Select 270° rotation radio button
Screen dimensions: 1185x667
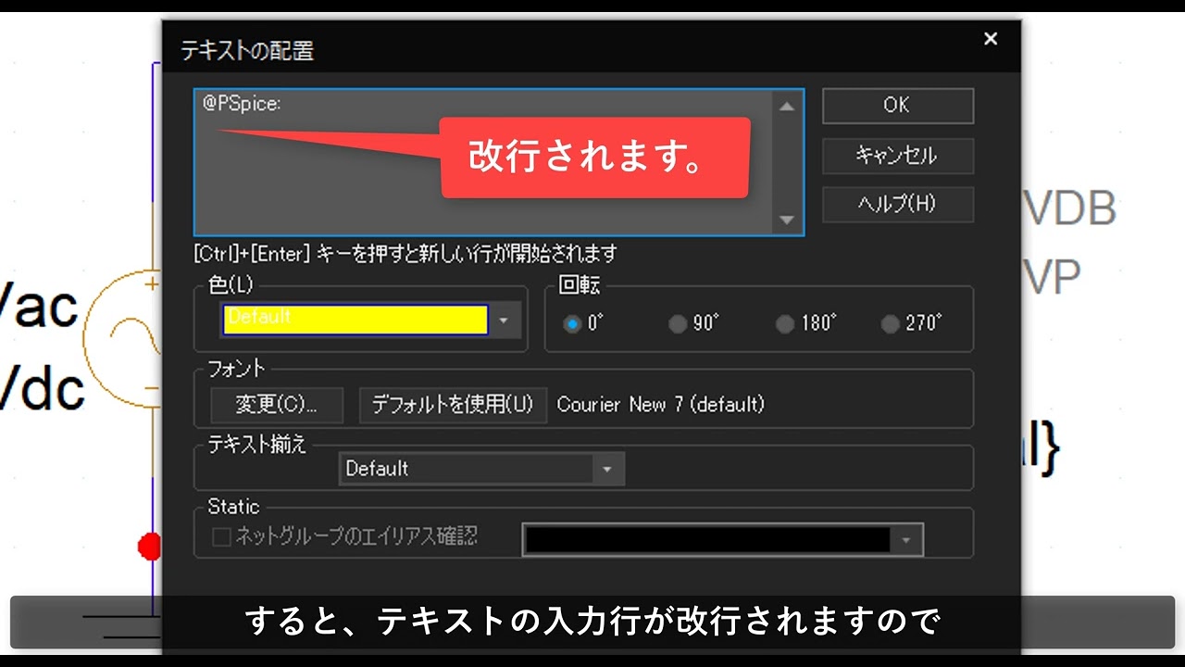point(891,324)
